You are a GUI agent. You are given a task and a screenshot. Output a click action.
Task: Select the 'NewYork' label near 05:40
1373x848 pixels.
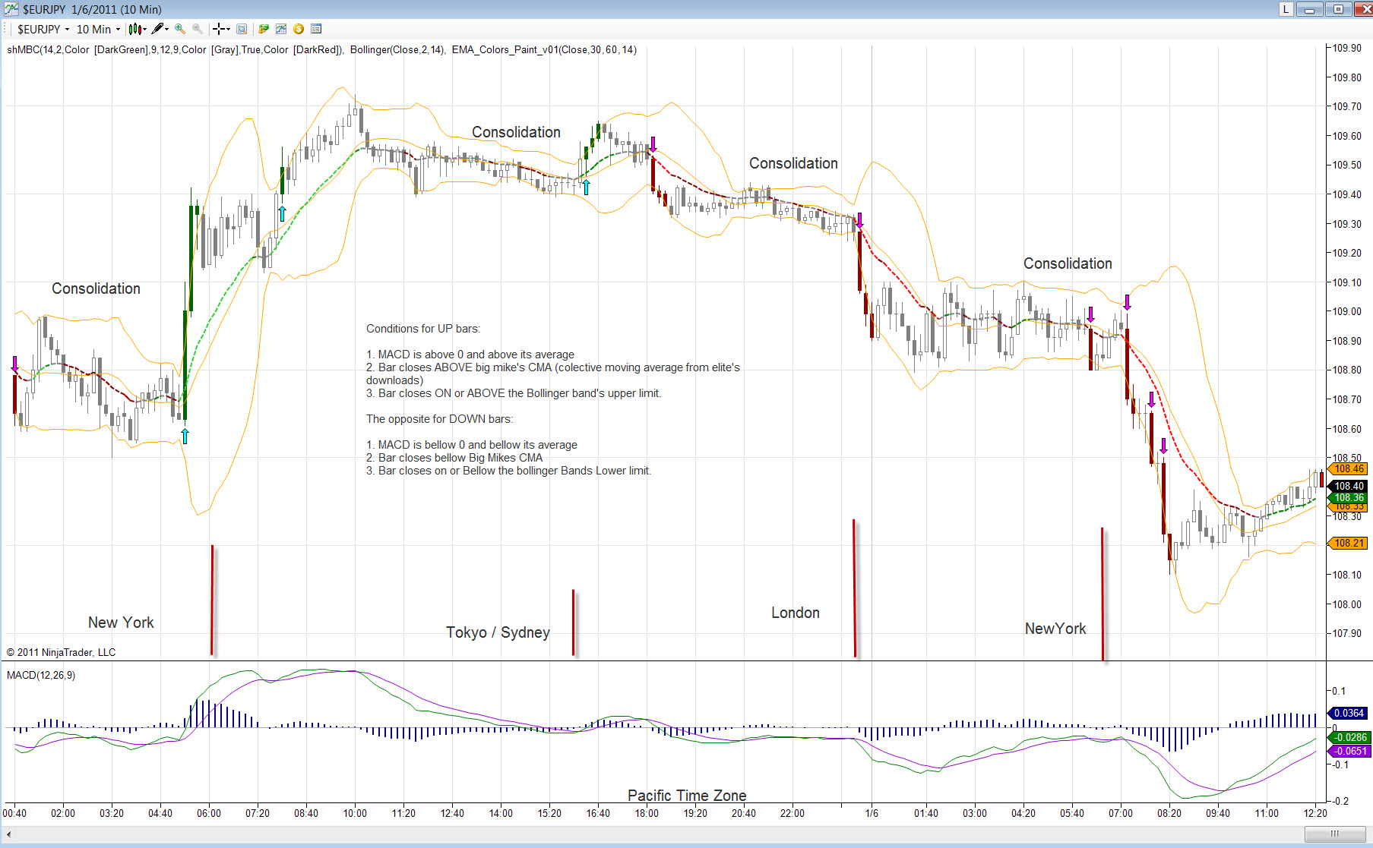coord(1055,629)
